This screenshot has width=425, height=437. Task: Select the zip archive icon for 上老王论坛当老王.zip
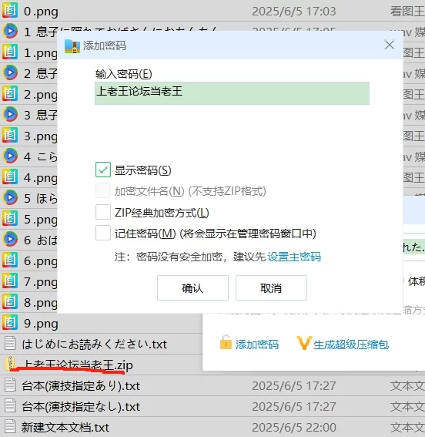pos(10,364)
